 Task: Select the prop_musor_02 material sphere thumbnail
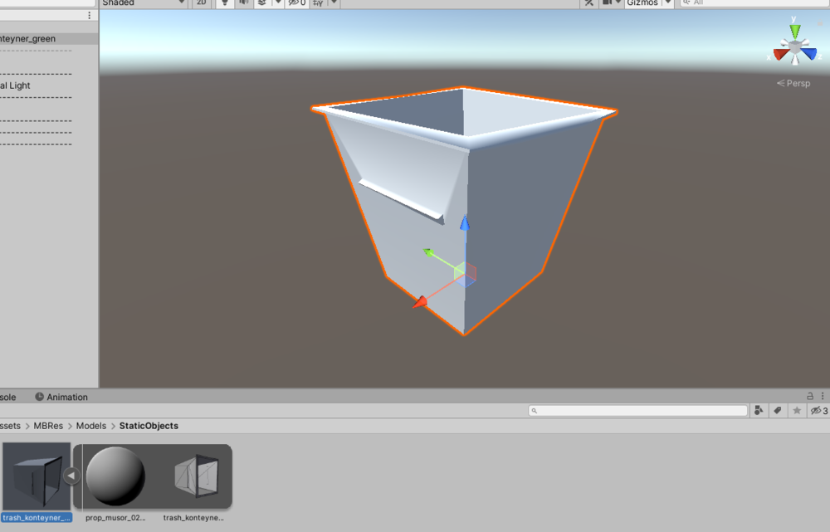tap(115, 476)
